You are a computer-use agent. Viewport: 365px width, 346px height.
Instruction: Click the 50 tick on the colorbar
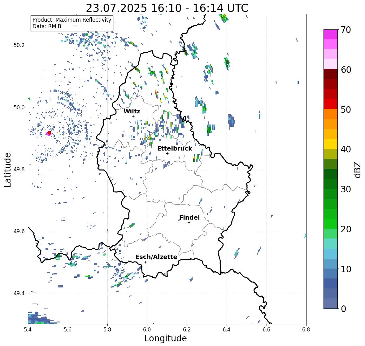(x=346, y=109)
